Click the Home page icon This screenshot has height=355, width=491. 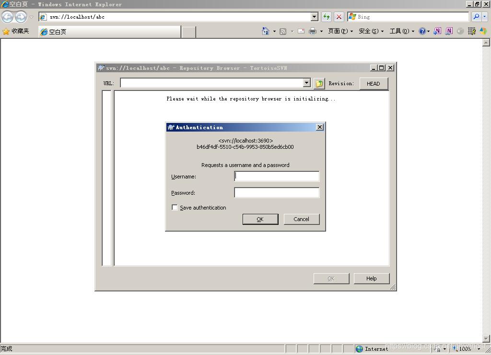(266, 31)
